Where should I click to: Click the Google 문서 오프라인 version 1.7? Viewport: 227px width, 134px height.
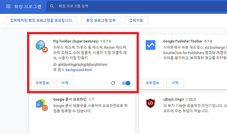click(91, 100)
